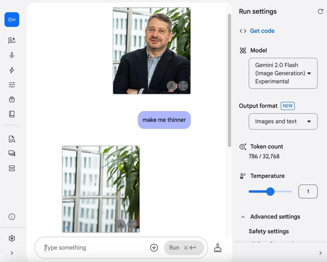The image size is (327, 262).
Task: Click the uploaded portrait photo thumbnail
Action: (x=152, y=51)
